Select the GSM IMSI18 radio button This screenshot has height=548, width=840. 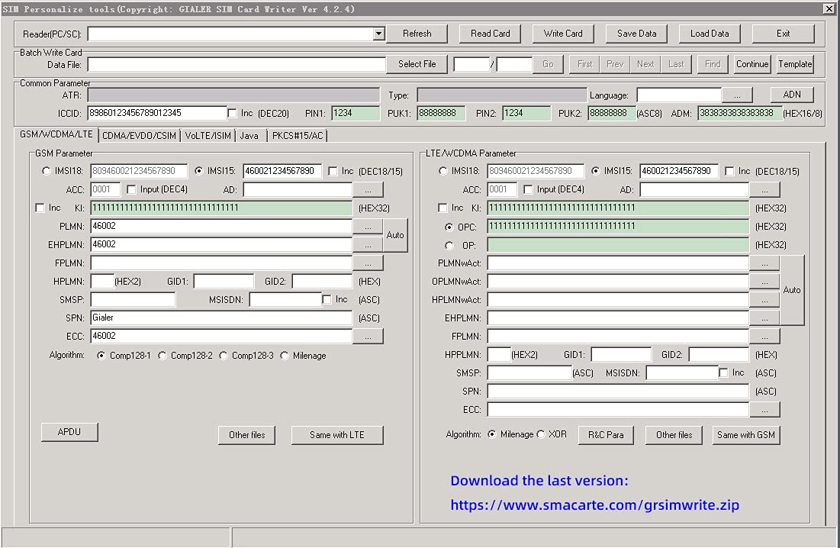47,171
